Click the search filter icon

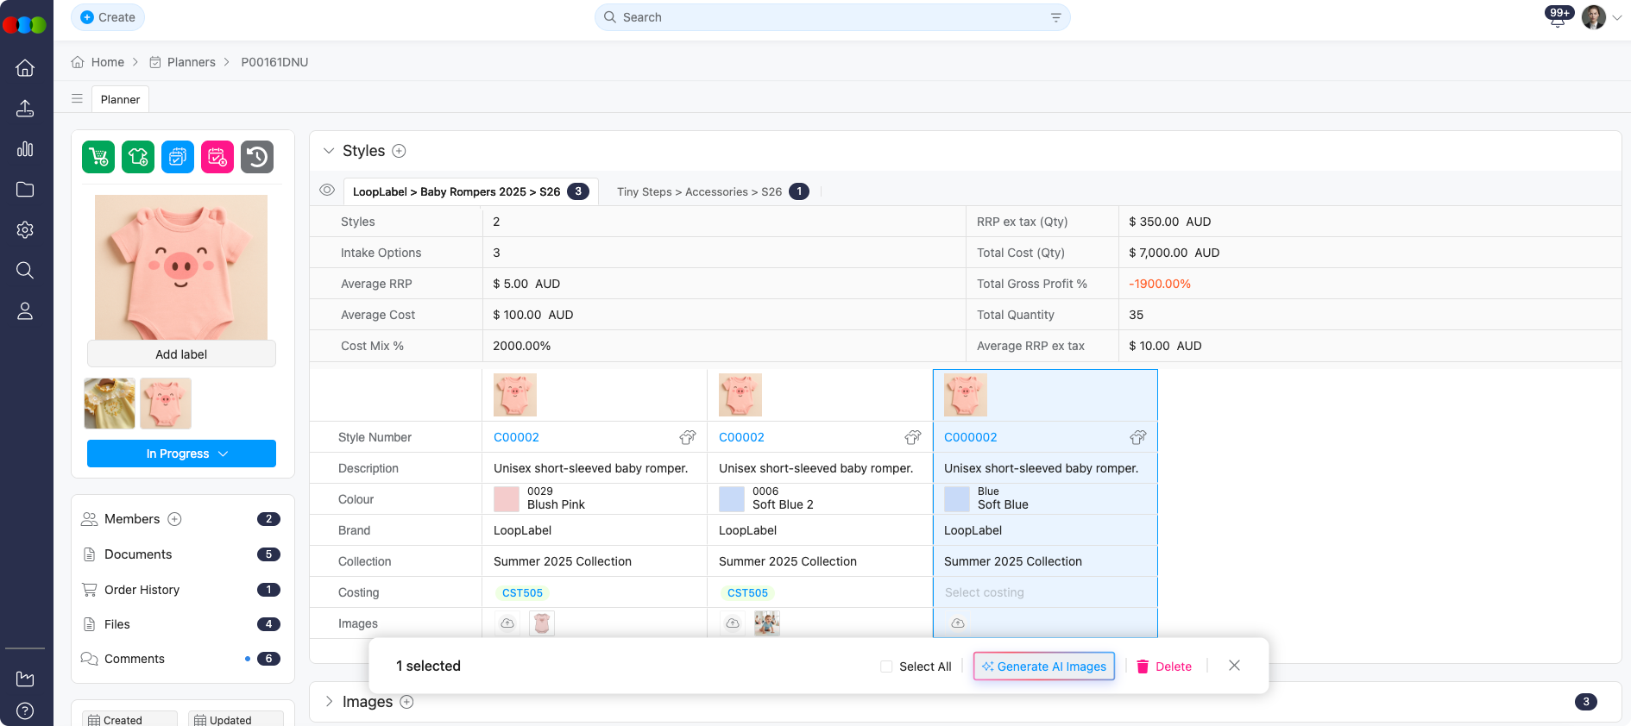click(x=1055, y=17)
